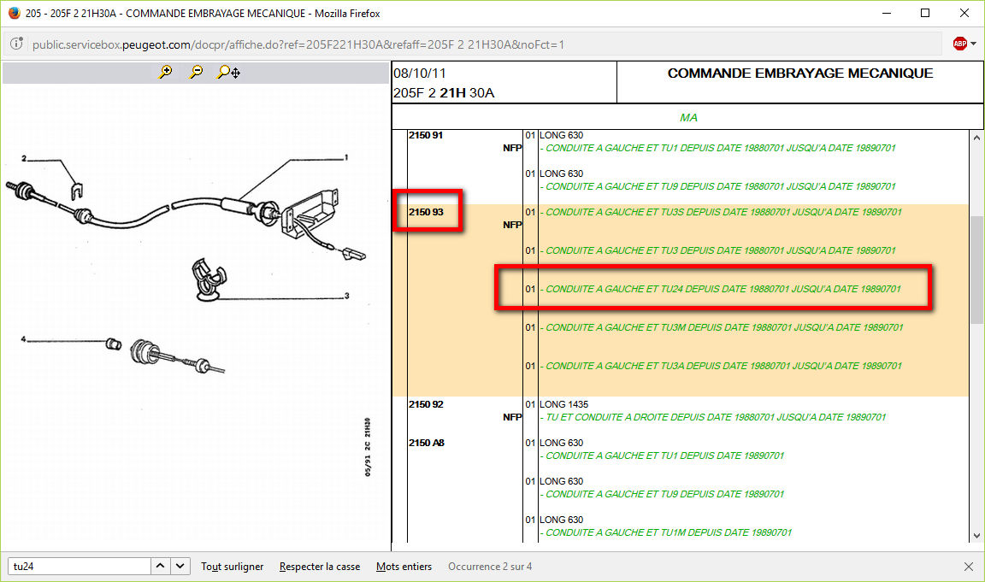Toggle the Tout surligner highlight option
The width and height of the screenshot is (985, 582).
[233, 567]
